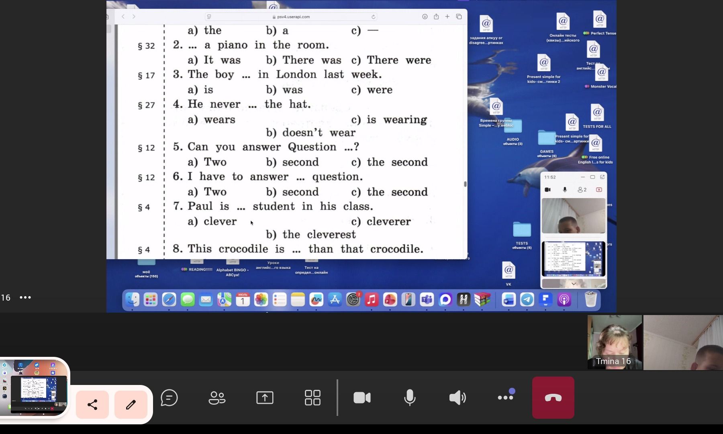Open Messages from the dock
Viewport: 723px width, 434px height.
pyautogui.click(x=188, y=299)
